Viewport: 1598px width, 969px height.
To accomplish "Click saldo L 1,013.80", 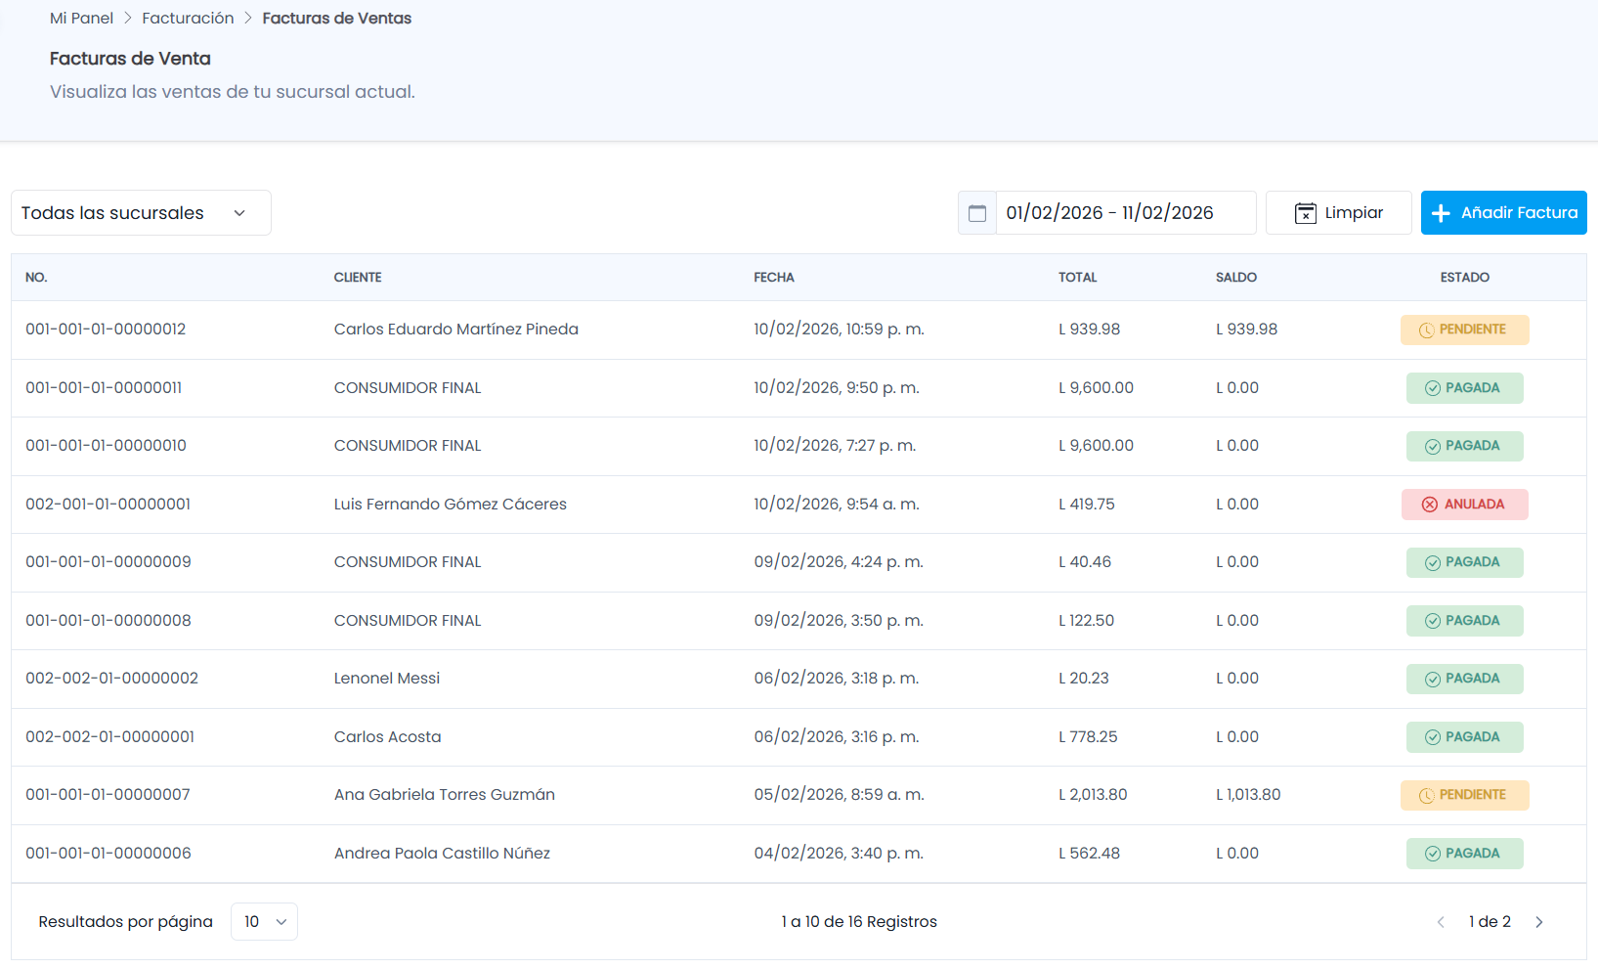I will point(1248,795).
